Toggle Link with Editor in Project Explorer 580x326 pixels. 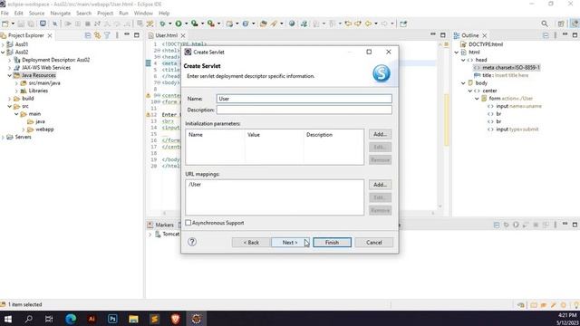click(x=97, y=35)
